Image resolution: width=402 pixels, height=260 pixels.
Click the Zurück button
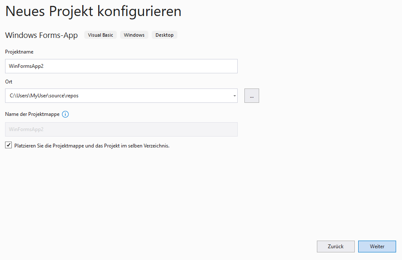[335, 247]
